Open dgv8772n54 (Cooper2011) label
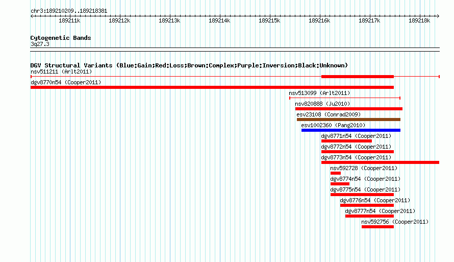The image size is (454, 262). point(356,147)
